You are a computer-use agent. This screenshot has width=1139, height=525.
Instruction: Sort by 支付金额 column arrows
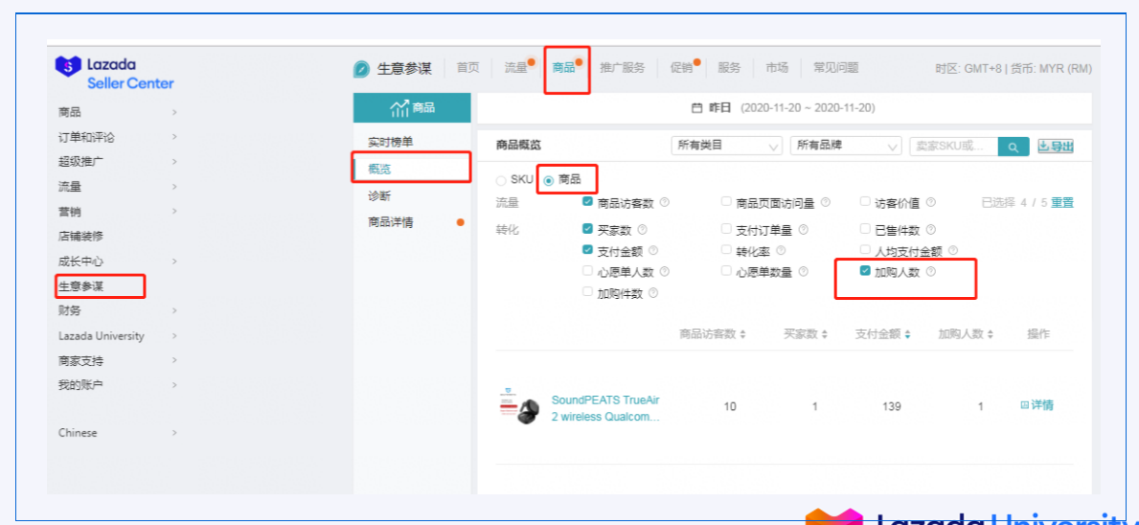click(x=907, y=334)
